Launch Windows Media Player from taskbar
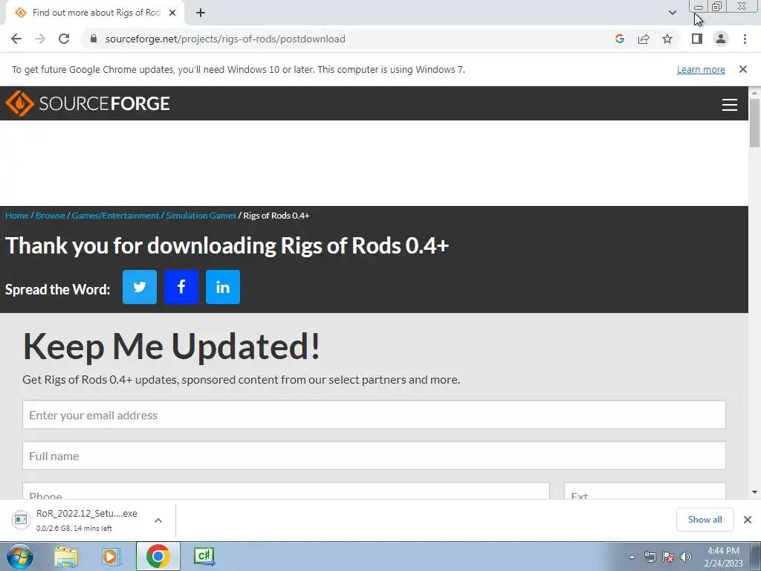The height and width of the screenshot is (571, 761). pyautogui.click(x=111, y=556)
